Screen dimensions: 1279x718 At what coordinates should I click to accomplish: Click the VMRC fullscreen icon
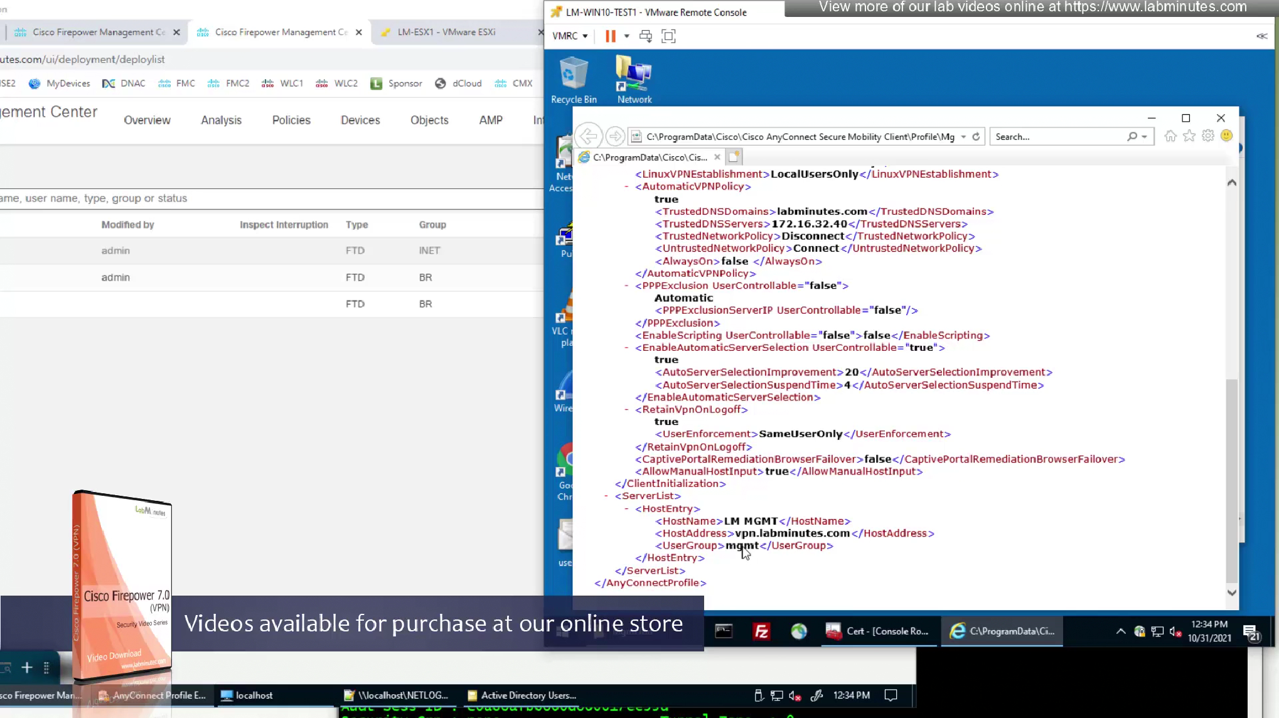tap(668, 36)
